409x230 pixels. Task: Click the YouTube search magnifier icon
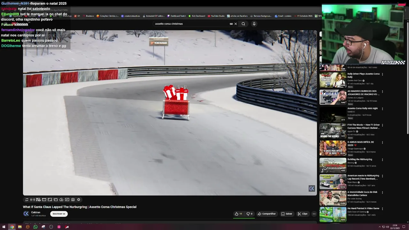[243, 24]
